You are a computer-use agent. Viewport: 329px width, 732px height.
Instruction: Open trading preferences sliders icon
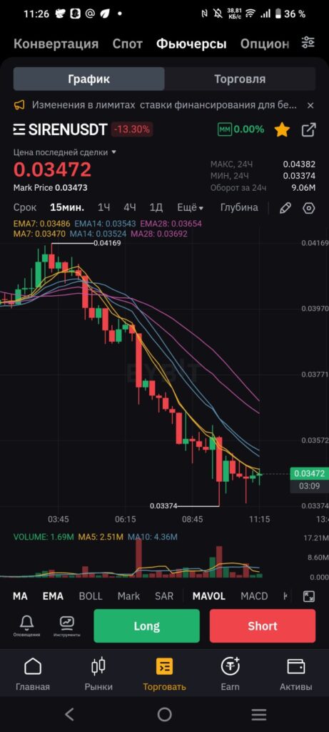(308, 42)
